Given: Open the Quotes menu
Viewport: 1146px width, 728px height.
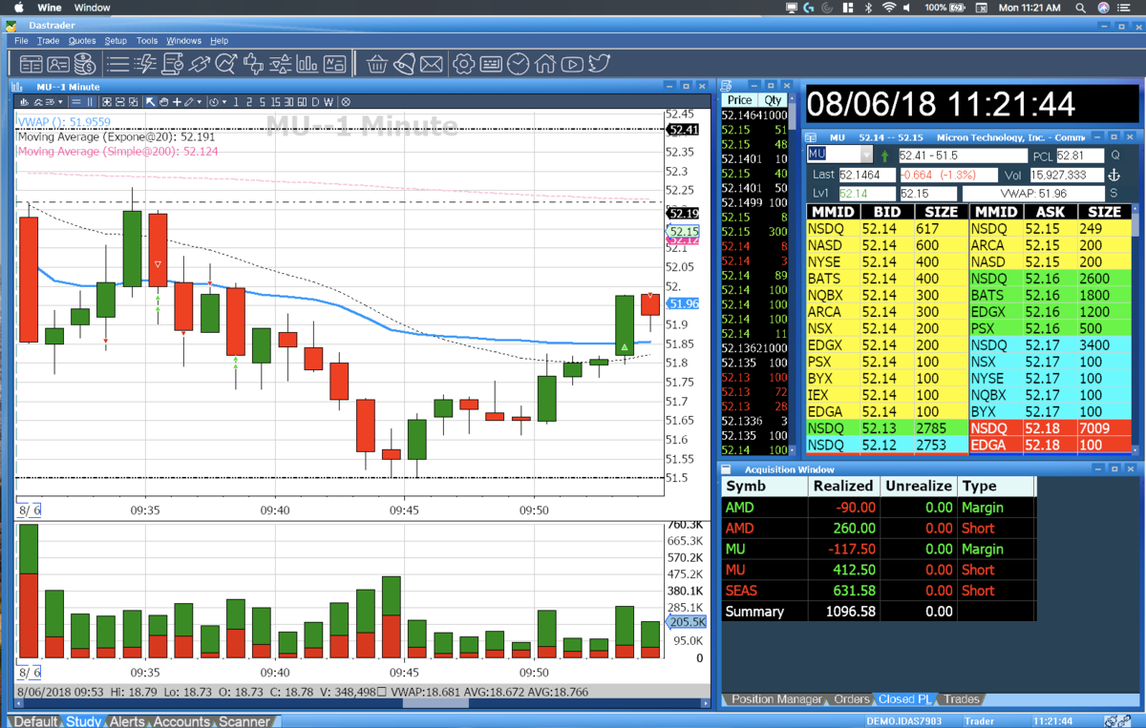Looking at the screenshot, I should (x=82, y=41).
